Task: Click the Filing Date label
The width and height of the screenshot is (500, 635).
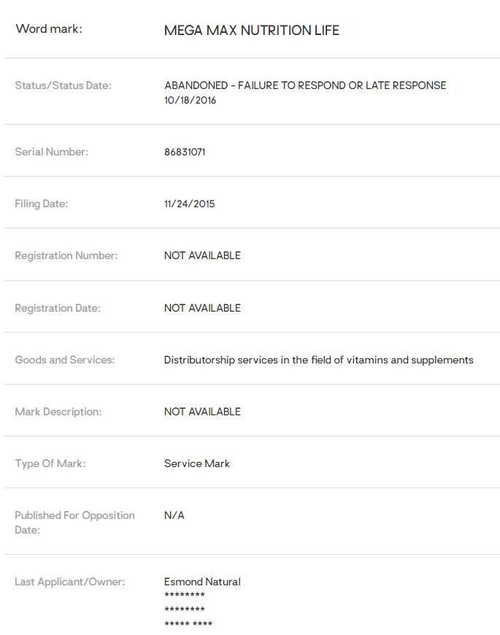Action: pos(41,204)
